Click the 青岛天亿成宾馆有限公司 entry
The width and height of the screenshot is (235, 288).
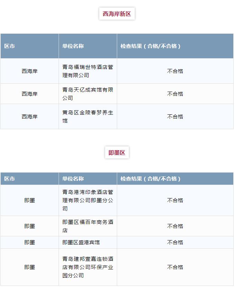pos(88,94)
